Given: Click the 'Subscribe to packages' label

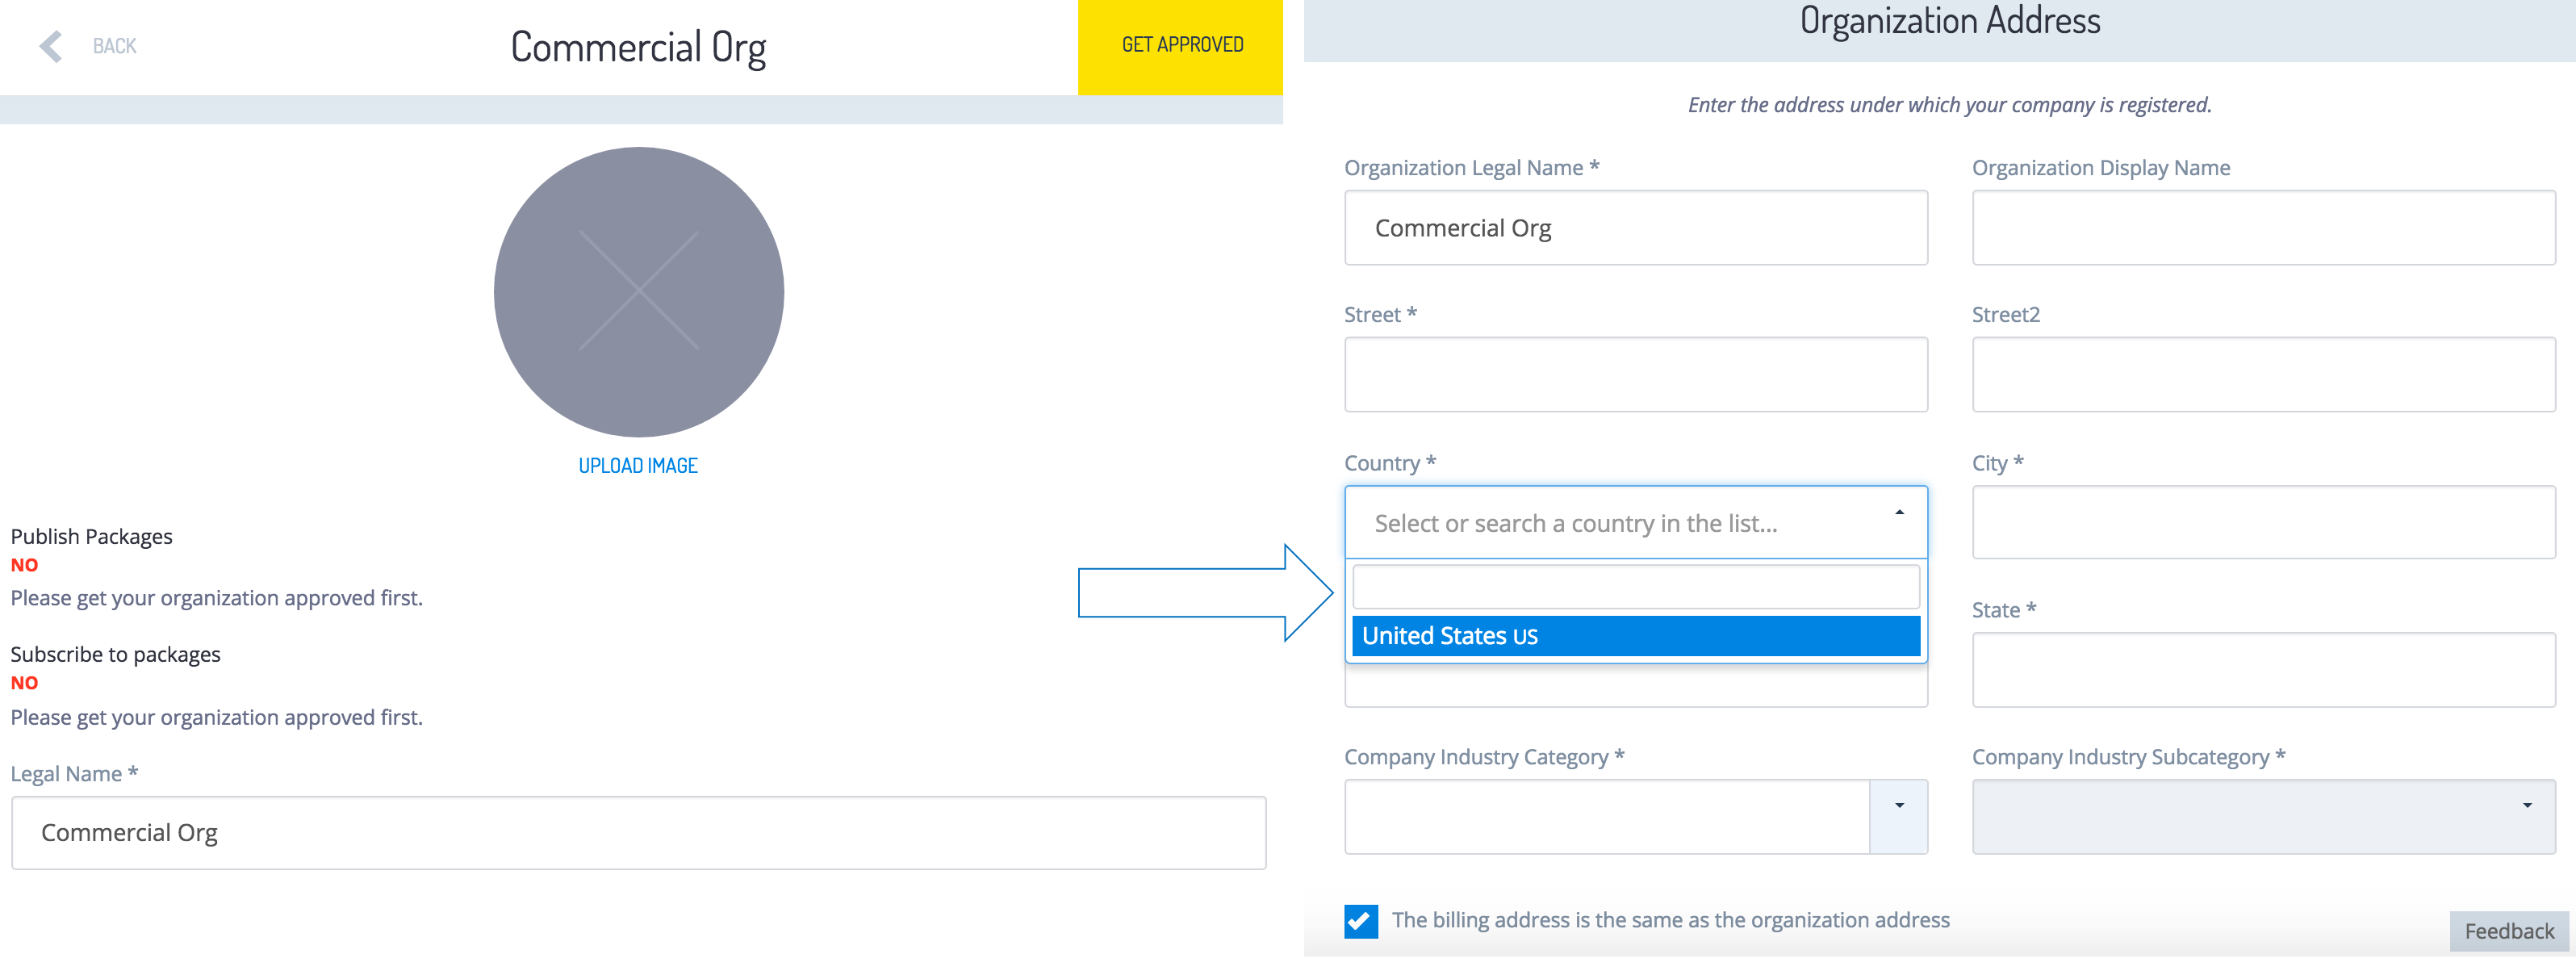Looking at the screenshot, I should [115, 655].
